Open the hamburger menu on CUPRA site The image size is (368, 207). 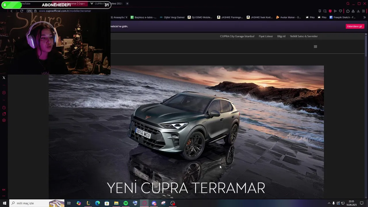(315, 47)
